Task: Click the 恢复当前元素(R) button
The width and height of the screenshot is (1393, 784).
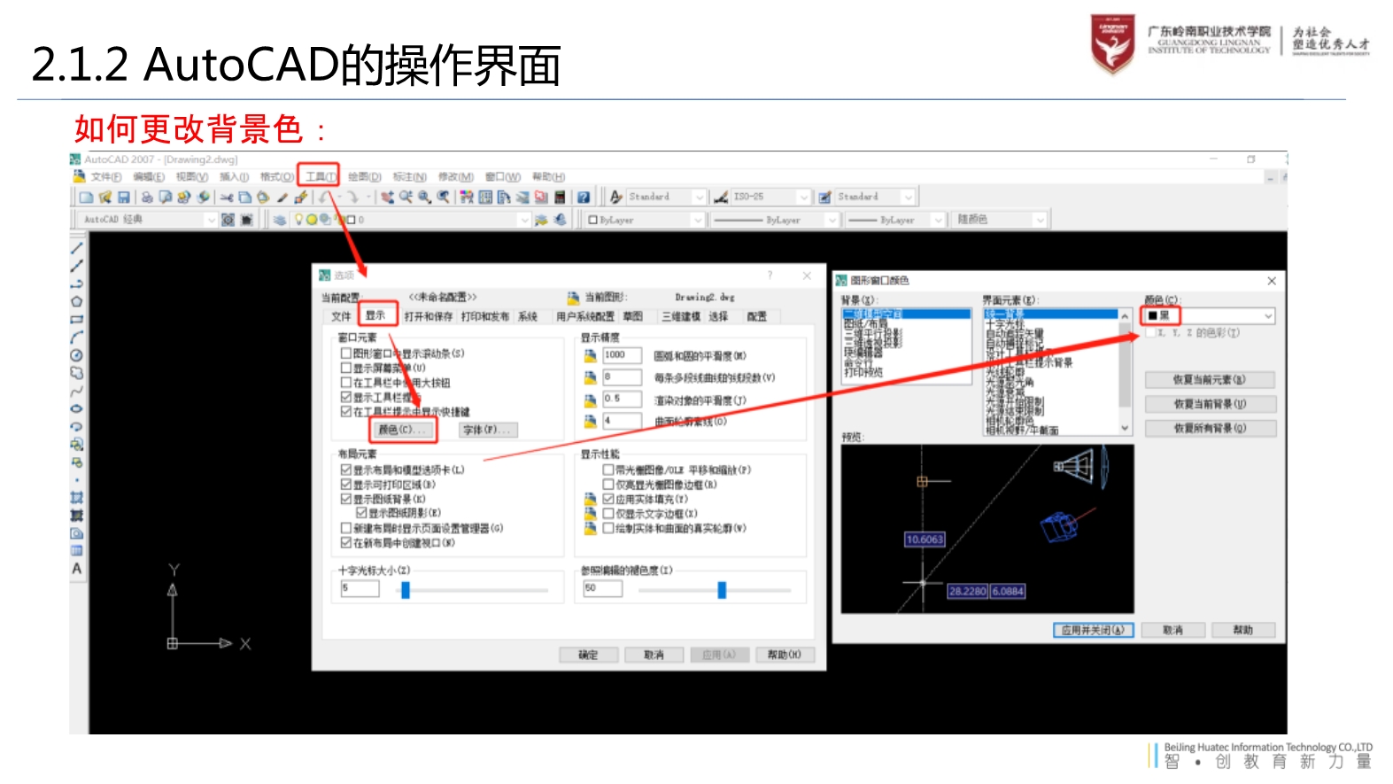Action: pos(1210,380)
